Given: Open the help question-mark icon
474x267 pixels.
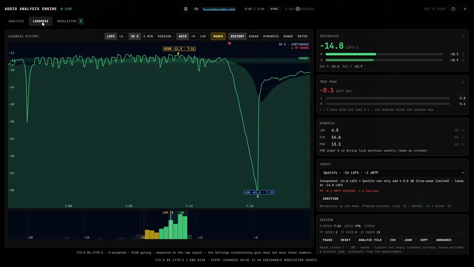Looking at the screenshot, I should [x=453, y=9].
